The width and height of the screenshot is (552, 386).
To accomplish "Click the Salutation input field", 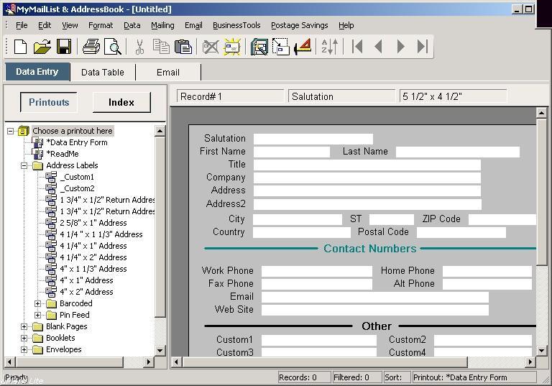I will click(x=313, y=139).
